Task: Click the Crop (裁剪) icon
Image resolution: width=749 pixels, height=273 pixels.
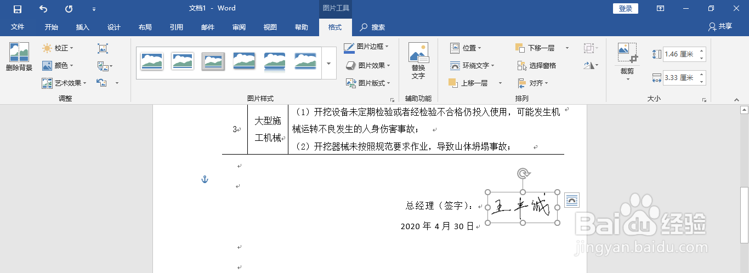Action: point(627,54)
